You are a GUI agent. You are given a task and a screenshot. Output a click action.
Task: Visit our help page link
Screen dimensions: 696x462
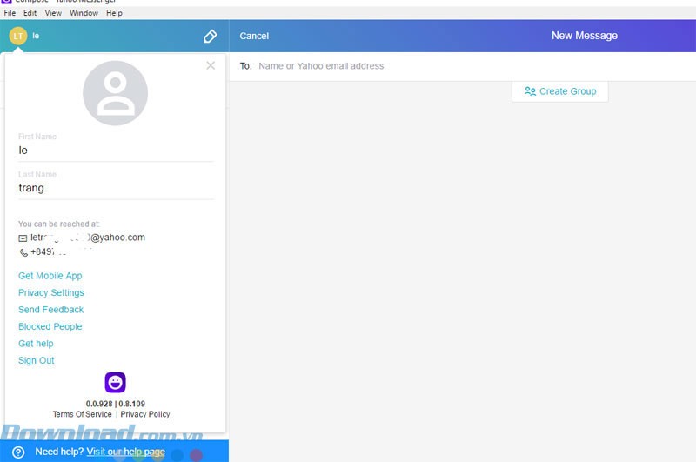point(125,452)
